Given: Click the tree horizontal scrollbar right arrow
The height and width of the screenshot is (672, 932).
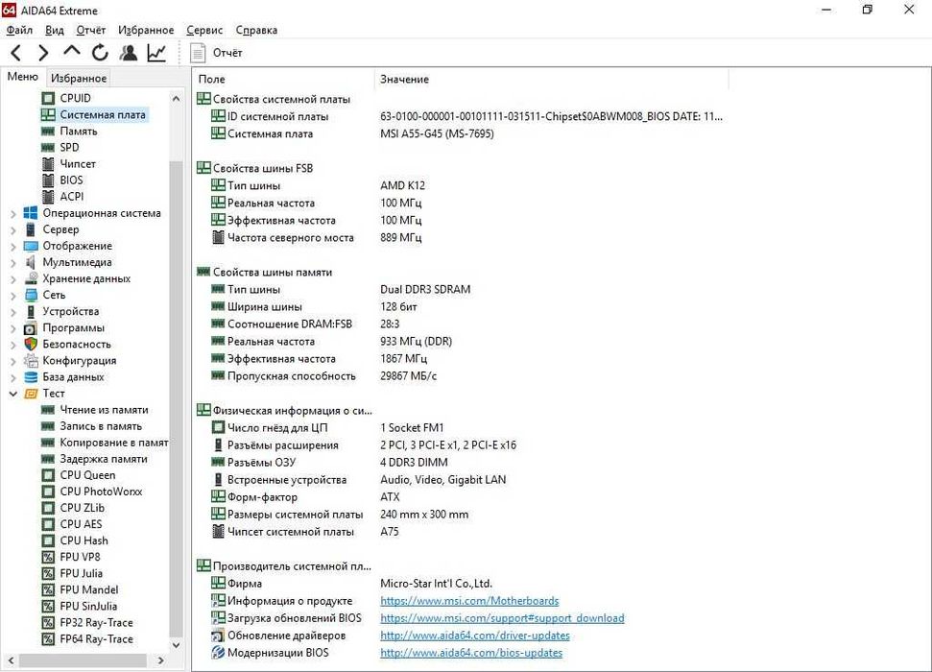Looking at the screenshot, I should (160, 660).
